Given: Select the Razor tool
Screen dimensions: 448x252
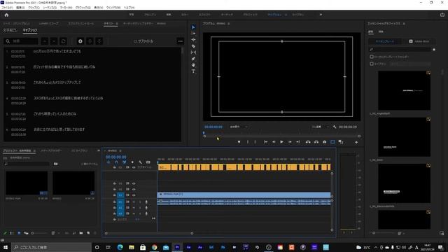Looking at the screenshot, I should 193,46.
